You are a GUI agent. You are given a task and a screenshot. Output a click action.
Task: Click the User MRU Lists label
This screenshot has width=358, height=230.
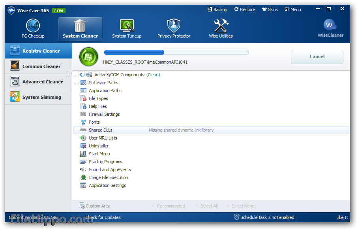tap(103, 138)
